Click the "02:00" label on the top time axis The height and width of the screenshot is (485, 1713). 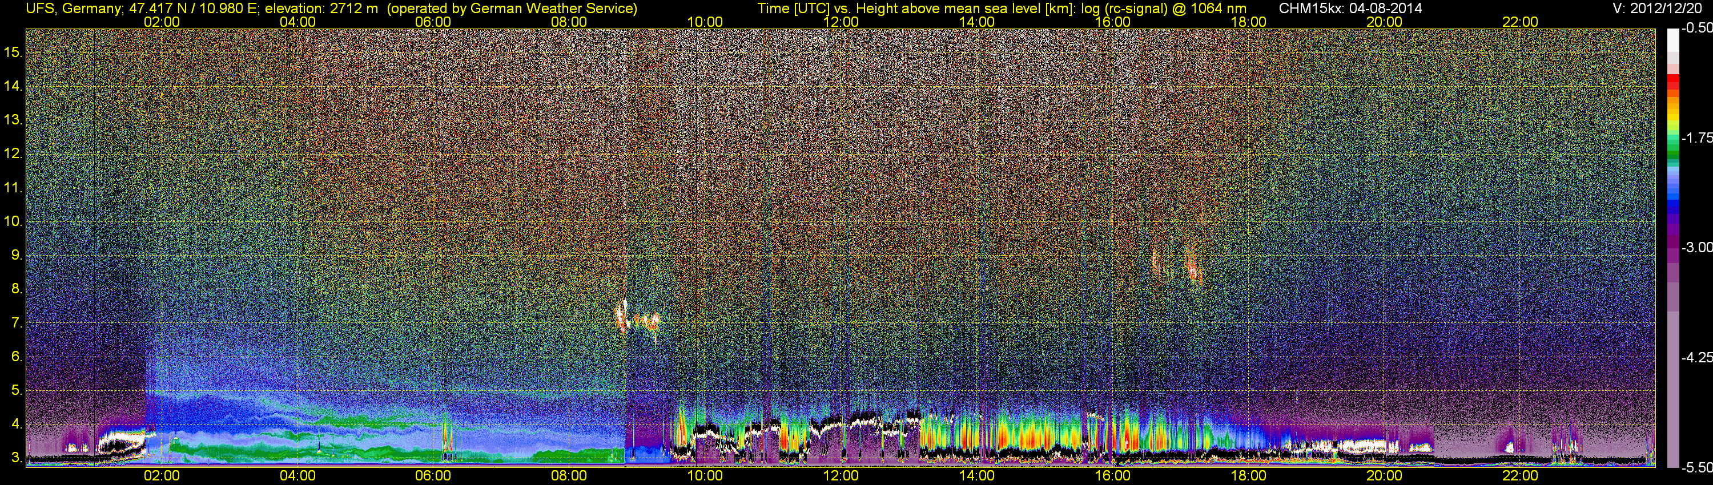tap(162, 22)
